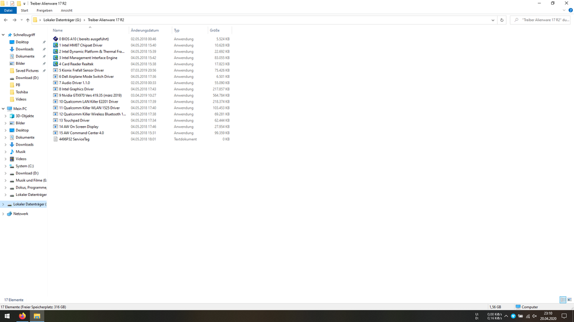Click the Back navigation arrow
This screenshot has height=322, width=574.
6,20
